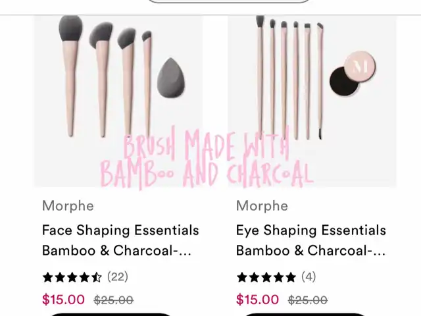Click the gray makeup sponge in the product image
Screen dimensions: 421x316
click(171, 78)
